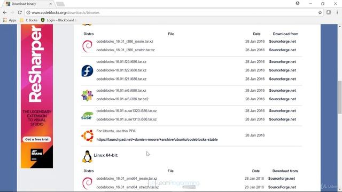Click the page vertical scrollbar thumb
Screen dimensions: 342x192
[340, 97]
